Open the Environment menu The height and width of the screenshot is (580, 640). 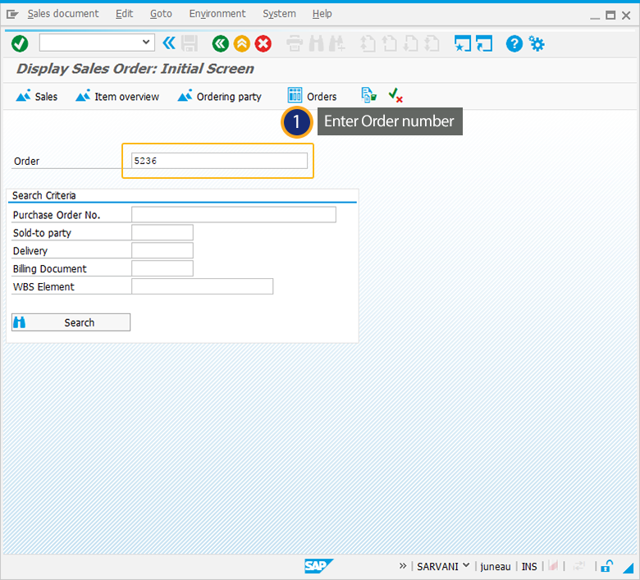pyautogui.click(x=217, y=14)
